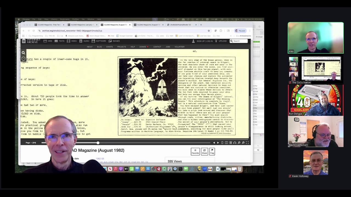Click the Internet Archive logo
This screenshot has height=197, width=351.
(x=31, y=41)
